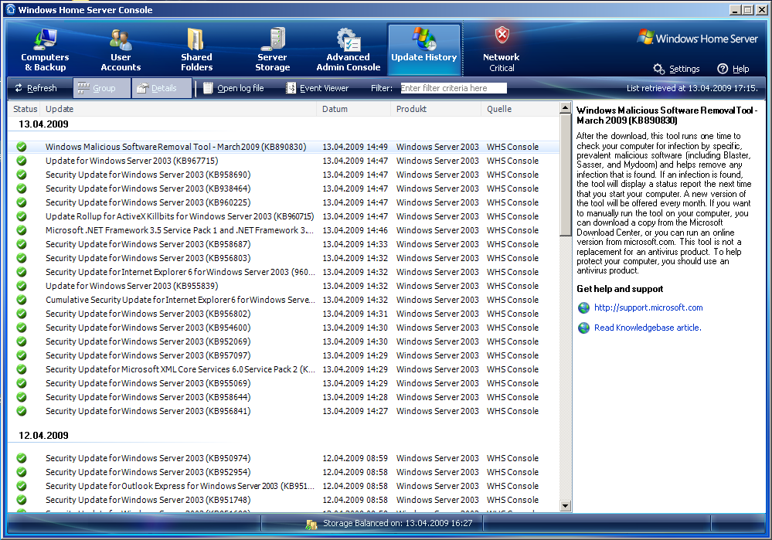Toggle the Group view button
772x540 pixels.
point(102,88)
